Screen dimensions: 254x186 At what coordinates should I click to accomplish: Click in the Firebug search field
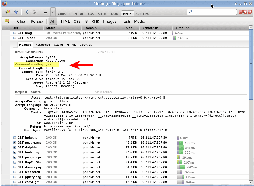click(x=212, y=12)
